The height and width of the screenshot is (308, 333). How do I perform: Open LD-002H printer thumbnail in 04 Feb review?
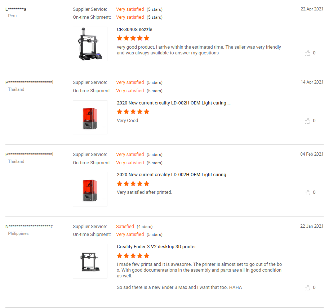[90, 189]
